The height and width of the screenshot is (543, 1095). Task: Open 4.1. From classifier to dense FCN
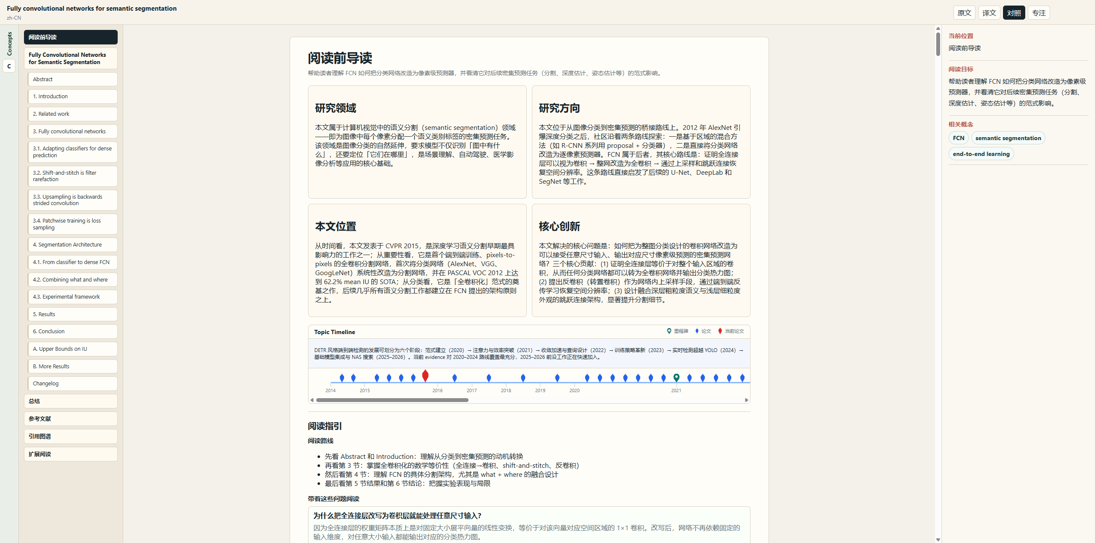[x=72, y=262]
